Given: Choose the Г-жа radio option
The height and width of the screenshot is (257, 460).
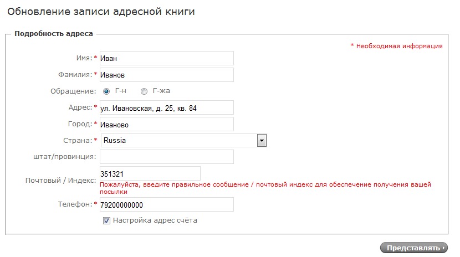Looking at the screenshot, I should click(x=144, y=91).
